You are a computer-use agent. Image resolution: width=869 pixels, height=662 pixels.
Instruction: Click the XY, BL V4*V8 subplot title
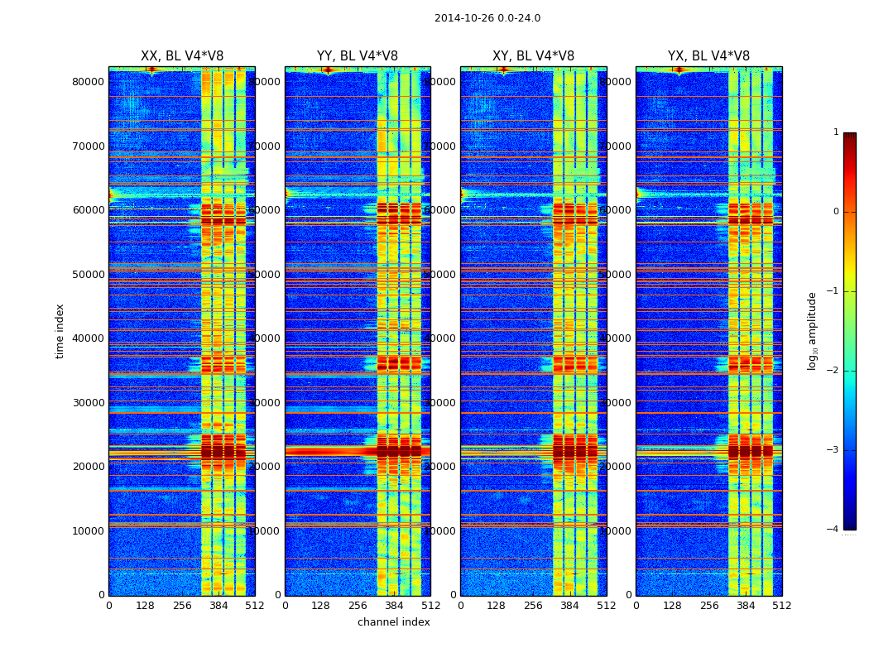(x=533, y=56)
